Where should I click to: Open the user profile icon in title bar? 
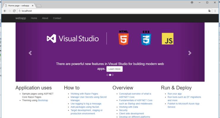[192, 3]
